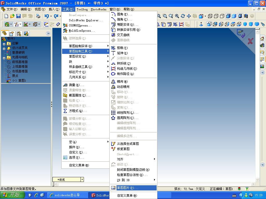Open the Toolbox menu
Image resolution: width=266 pixels, height=199 pixels.
82,10
